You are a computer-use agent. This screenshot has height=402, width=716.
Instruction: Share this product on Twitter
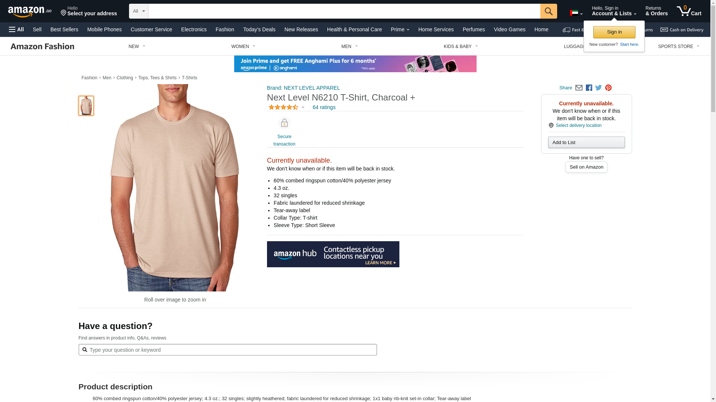pyautogui.click(x=599, y=88)
